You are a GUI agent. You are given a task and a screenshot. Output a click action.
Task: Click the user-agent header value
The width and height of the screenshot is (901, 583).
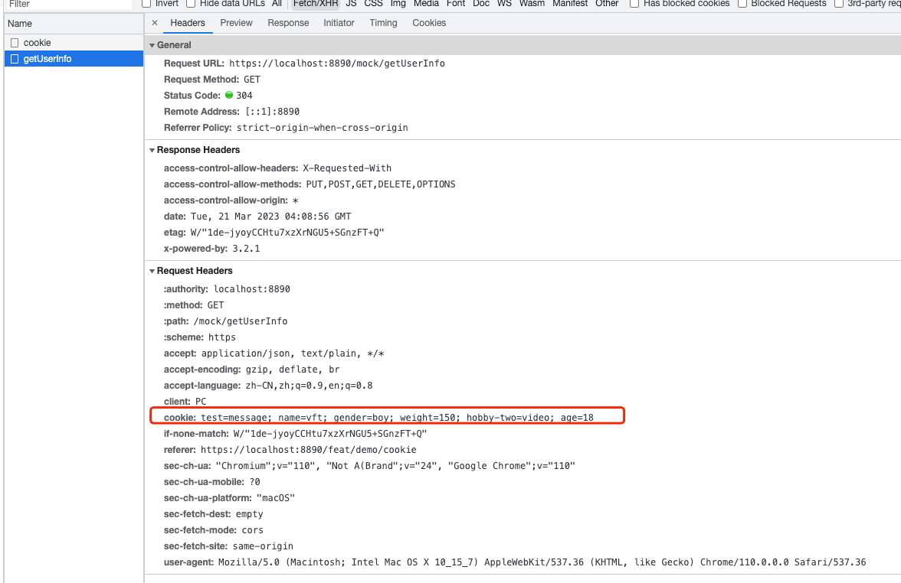(542, 562)
